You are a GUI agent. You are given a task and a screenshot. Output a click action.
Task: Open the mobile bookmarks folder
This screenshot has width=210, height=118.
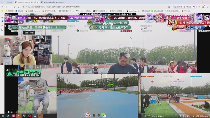[x=19, y=11]
